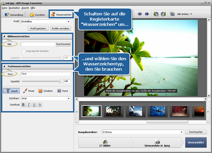Image resolution: width=212 pixels, height=153 pixels.
Task: Check Originalgröße behalten option
Action: click(x=23, y=51)
